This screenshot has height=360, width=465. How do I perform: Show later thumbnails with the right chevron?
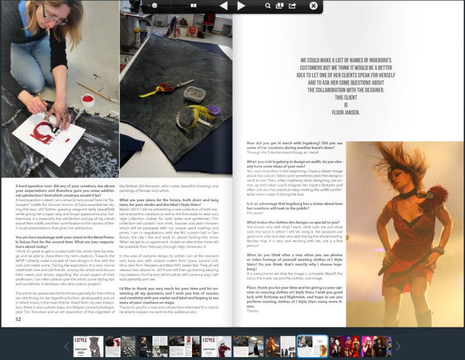pos(398,346)
